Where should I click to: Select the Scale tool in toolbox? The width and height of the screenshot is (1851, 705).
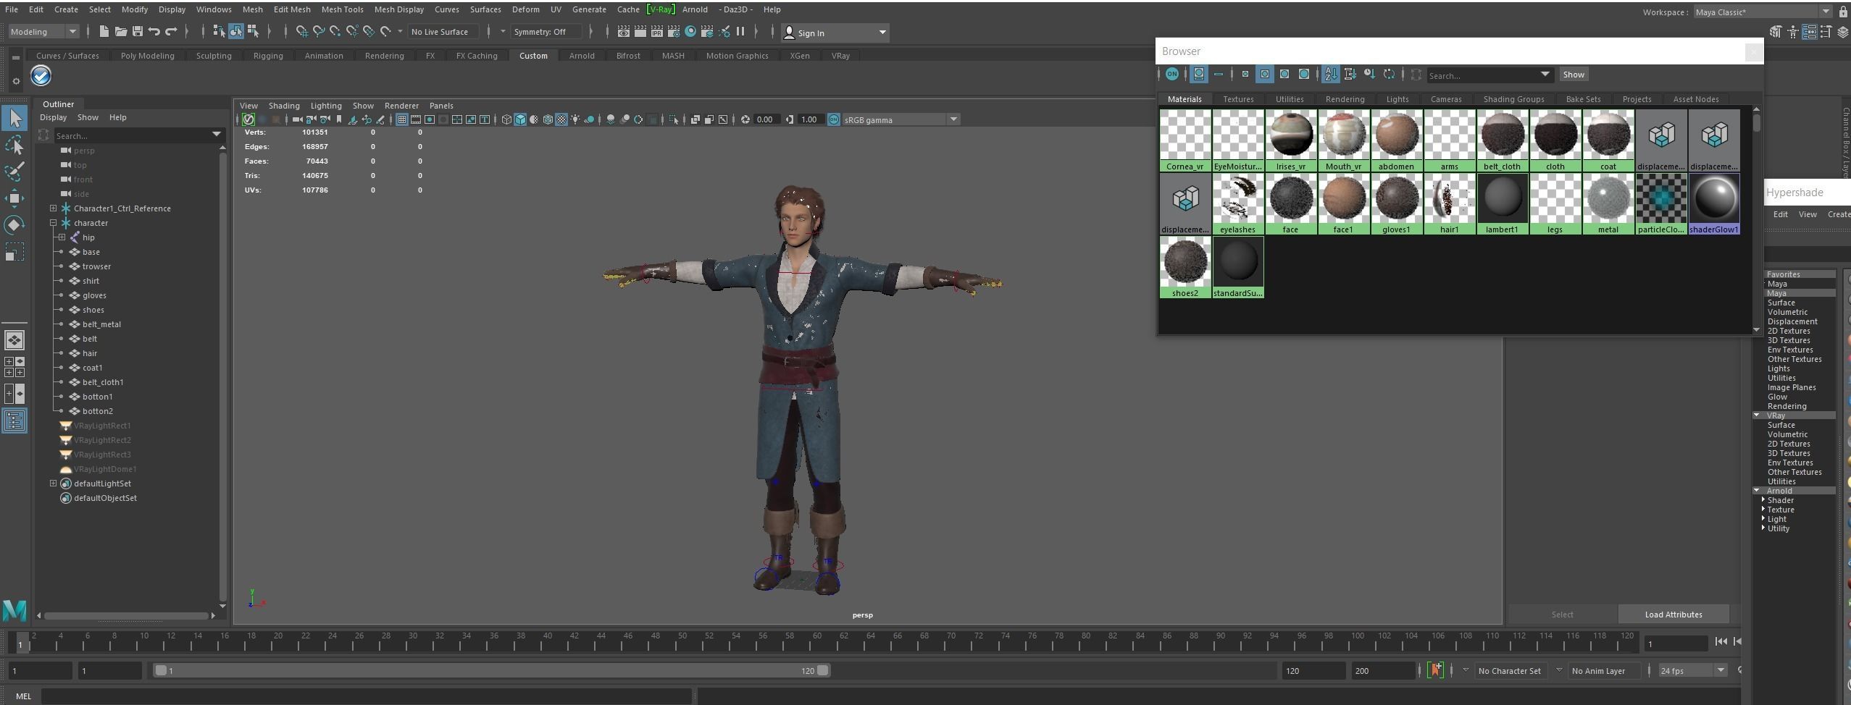14,252
